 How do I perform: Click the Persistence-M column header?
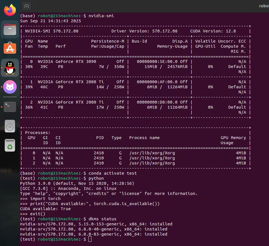(x=108, y=41)
